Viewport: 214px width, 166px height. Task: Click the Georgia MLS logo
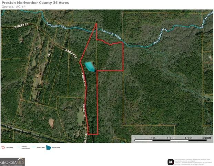coord(12,162)
